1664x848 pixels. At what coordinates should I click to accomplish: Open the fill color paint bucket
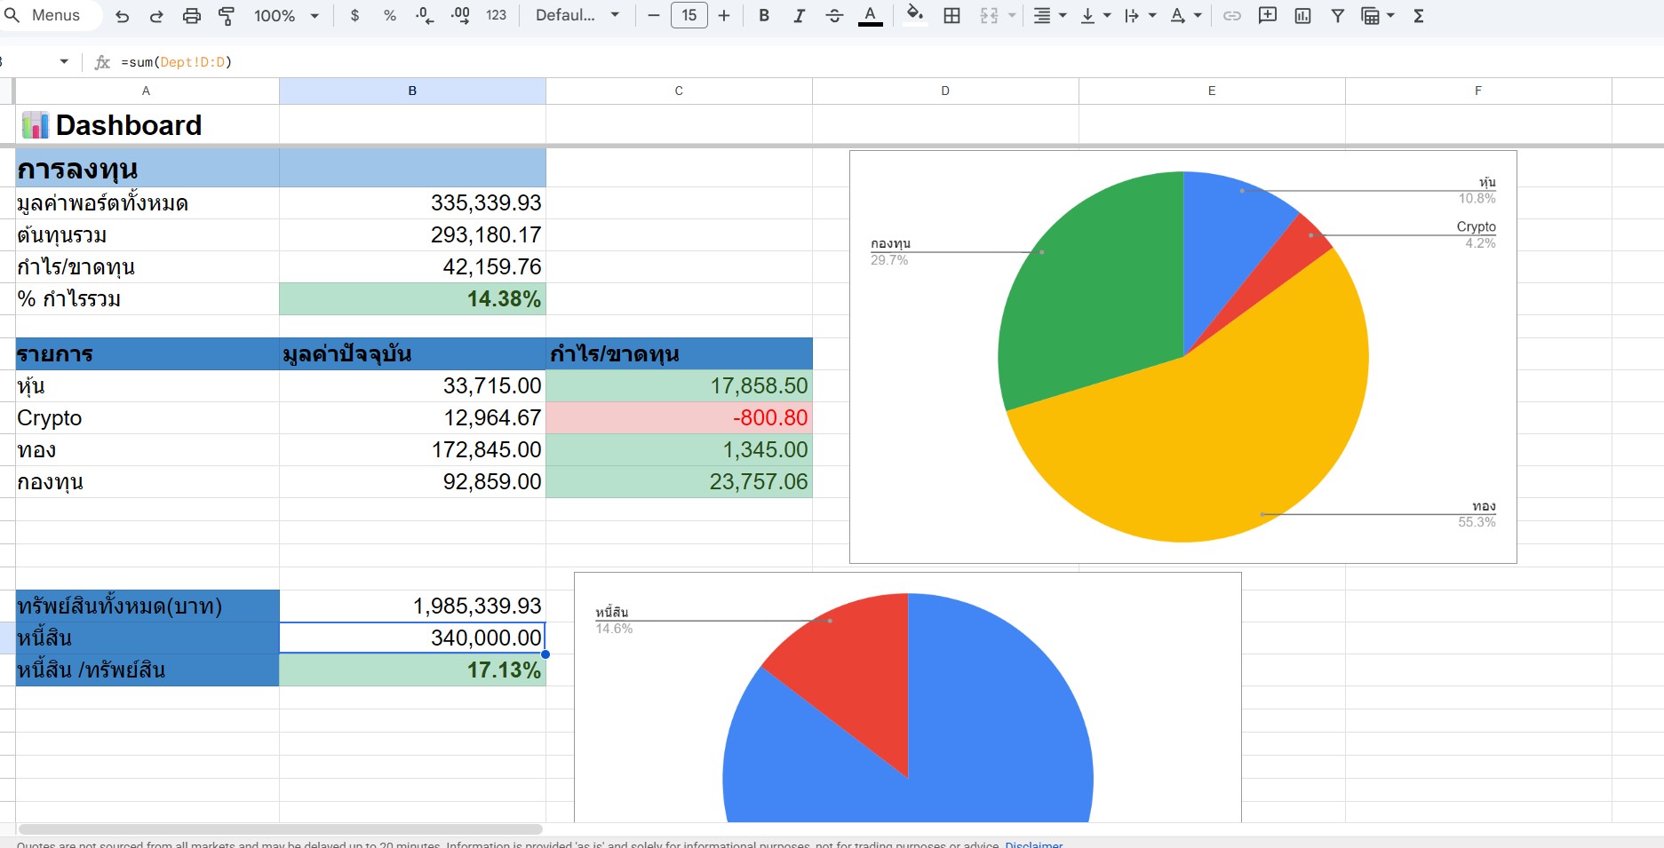coord(914,15)
